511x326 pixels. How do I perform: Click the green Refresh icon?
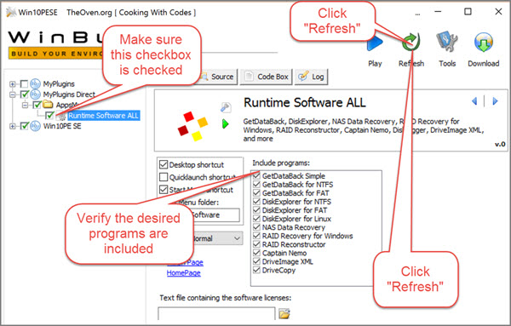point(411,43)
